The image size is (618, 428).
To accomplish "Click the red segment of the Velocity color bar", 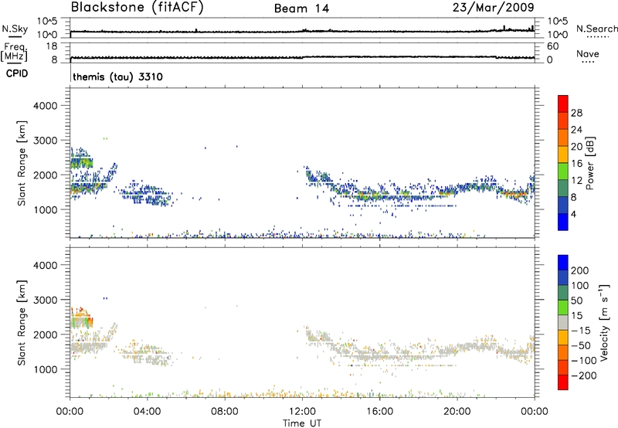I will (x=563, y=382).
